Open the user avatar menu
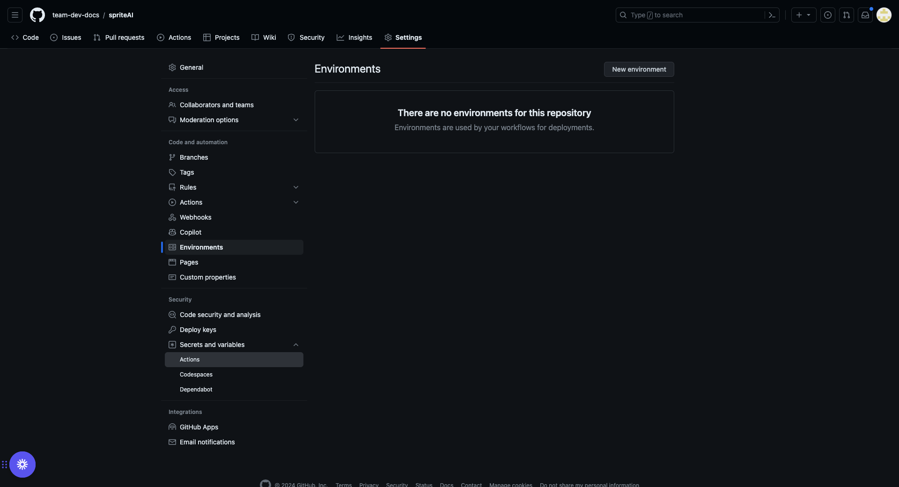Image resolution: width=899 pixels, height=487 pixels. tap(884, 15)
